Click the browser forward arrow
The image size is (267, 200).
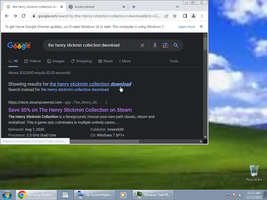click(x=15, y=16)
